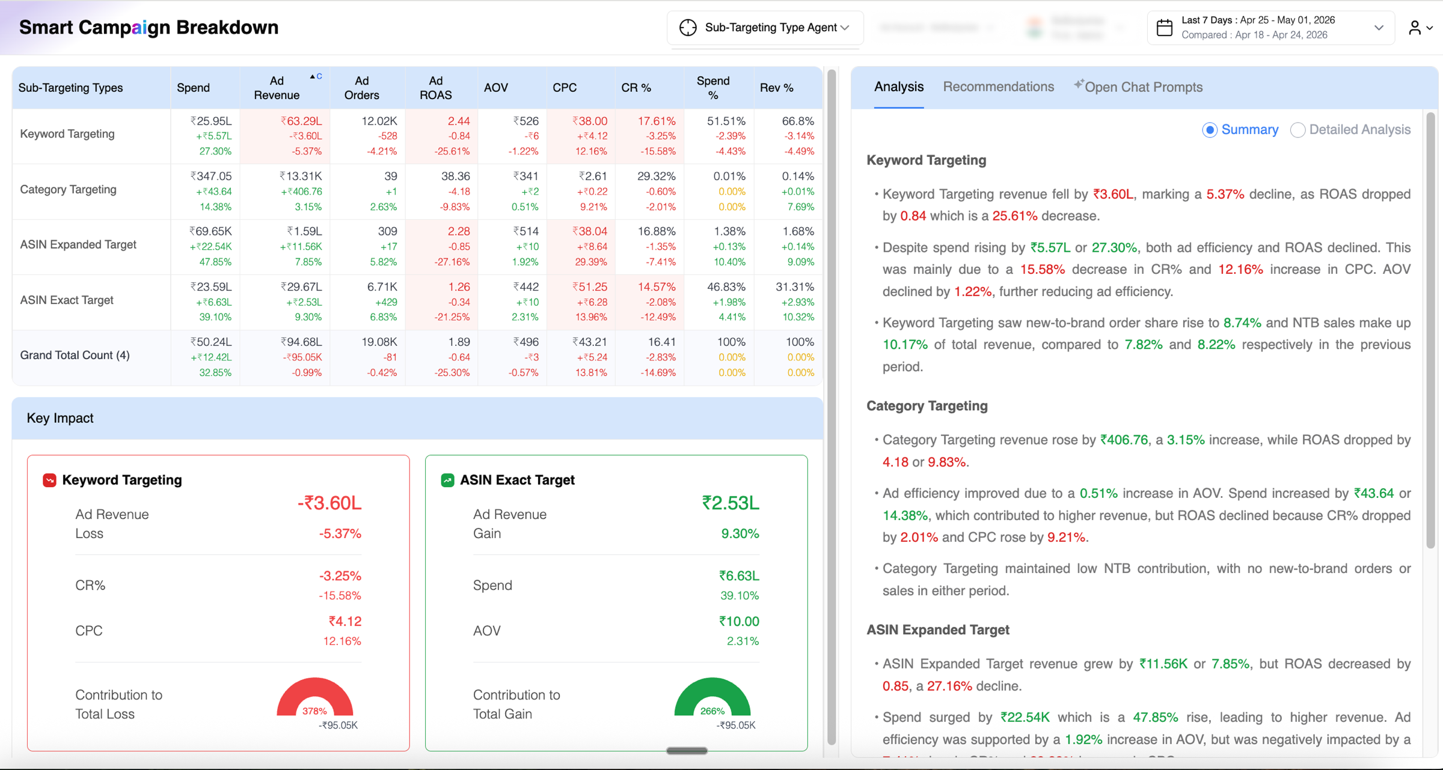Click the Smart Campaign Breakdown page title
This screenshot has height=770, width=1443.
149,28
